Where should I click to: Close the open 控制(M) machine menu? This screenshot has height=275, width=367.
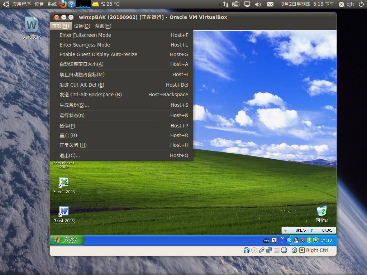61,26
